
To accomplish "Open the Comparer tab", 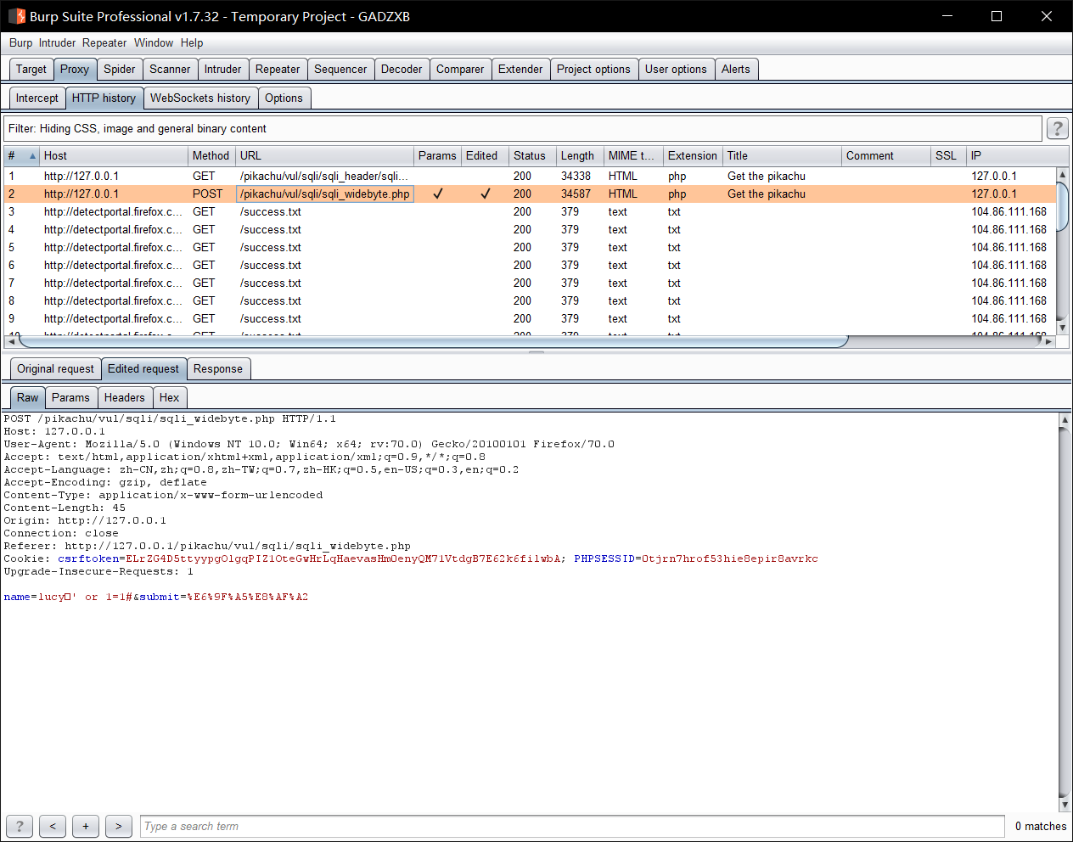I will coord(460,70).
